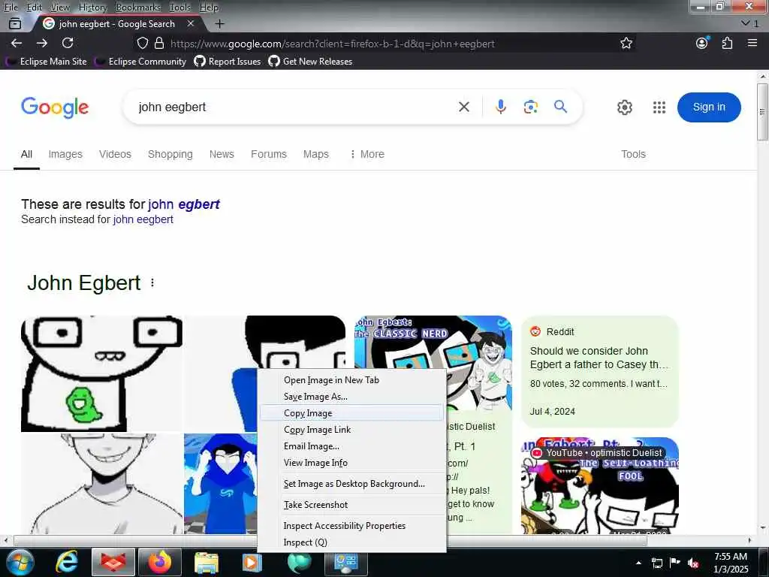Switch to Firefox in the taskbar
Image resolution: width=769 pixels, height=577 pixels.
160,562
